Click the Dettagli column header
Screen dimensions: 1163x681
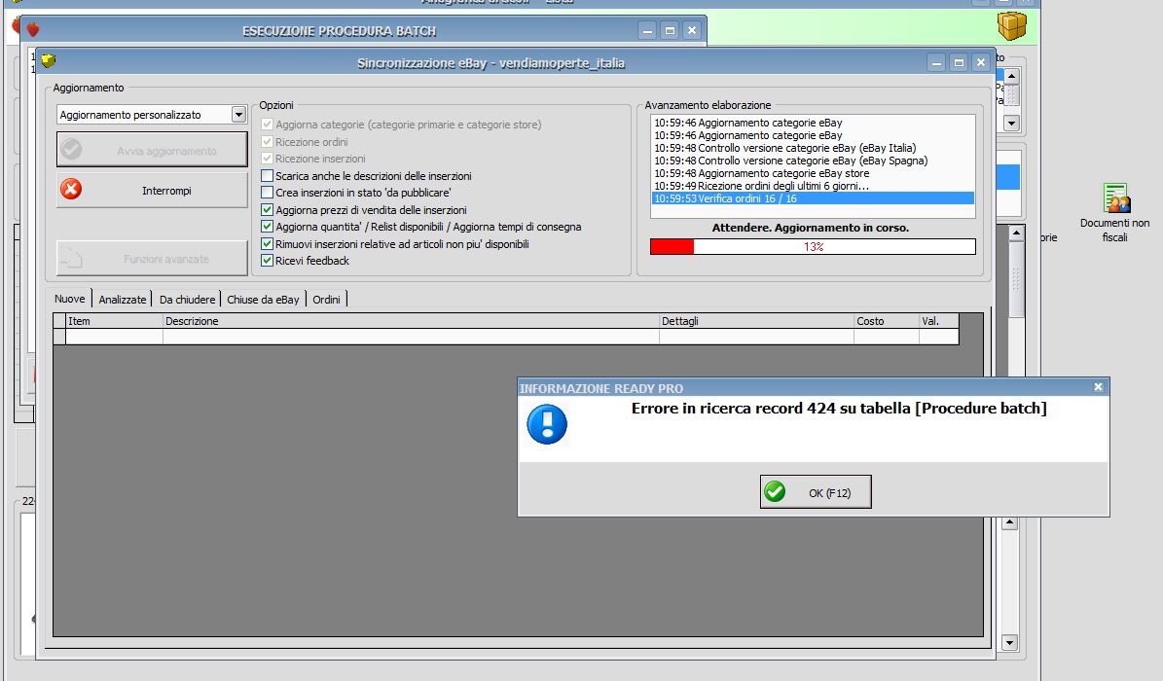[x=756, y=321]
